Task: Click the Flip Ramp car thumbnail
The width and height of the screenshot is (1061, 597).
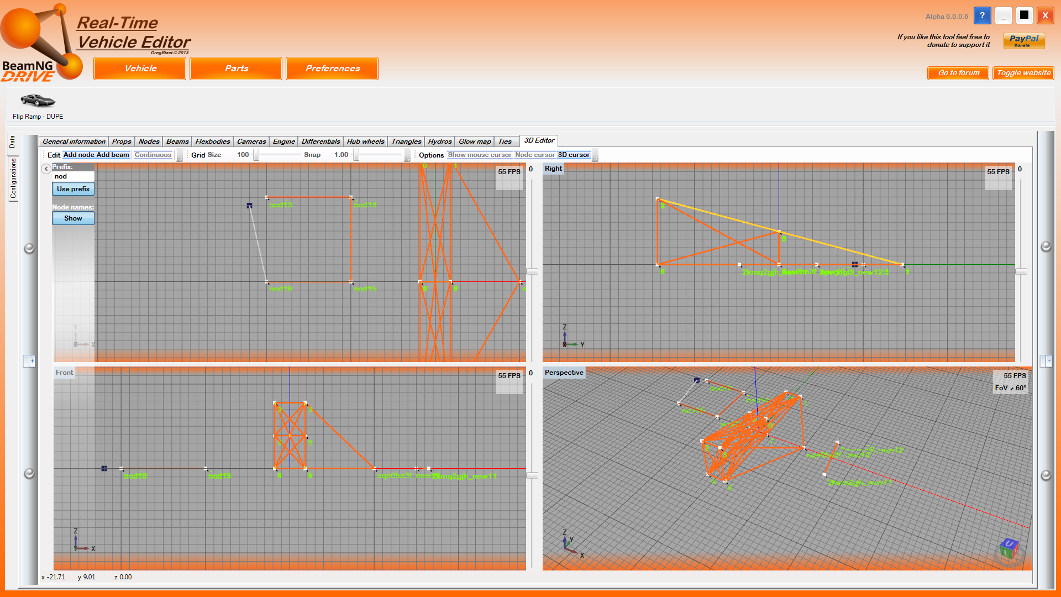Action: tap(38, 100)
